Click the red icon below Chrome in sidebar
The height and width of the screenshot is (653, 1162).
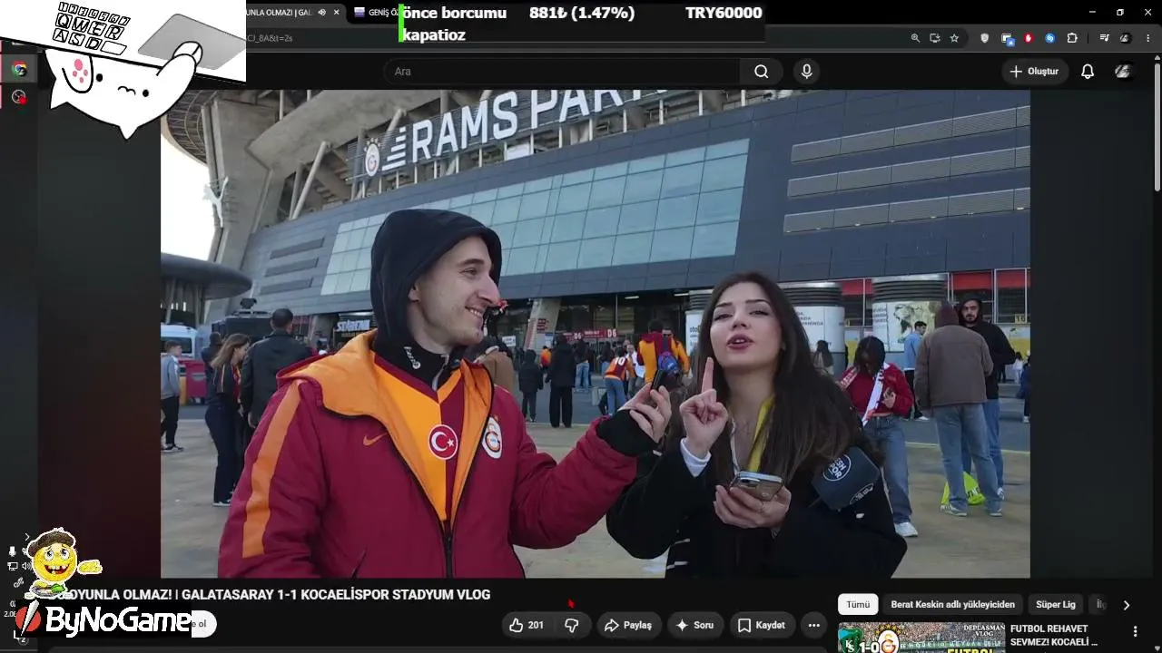coord(19,97)
